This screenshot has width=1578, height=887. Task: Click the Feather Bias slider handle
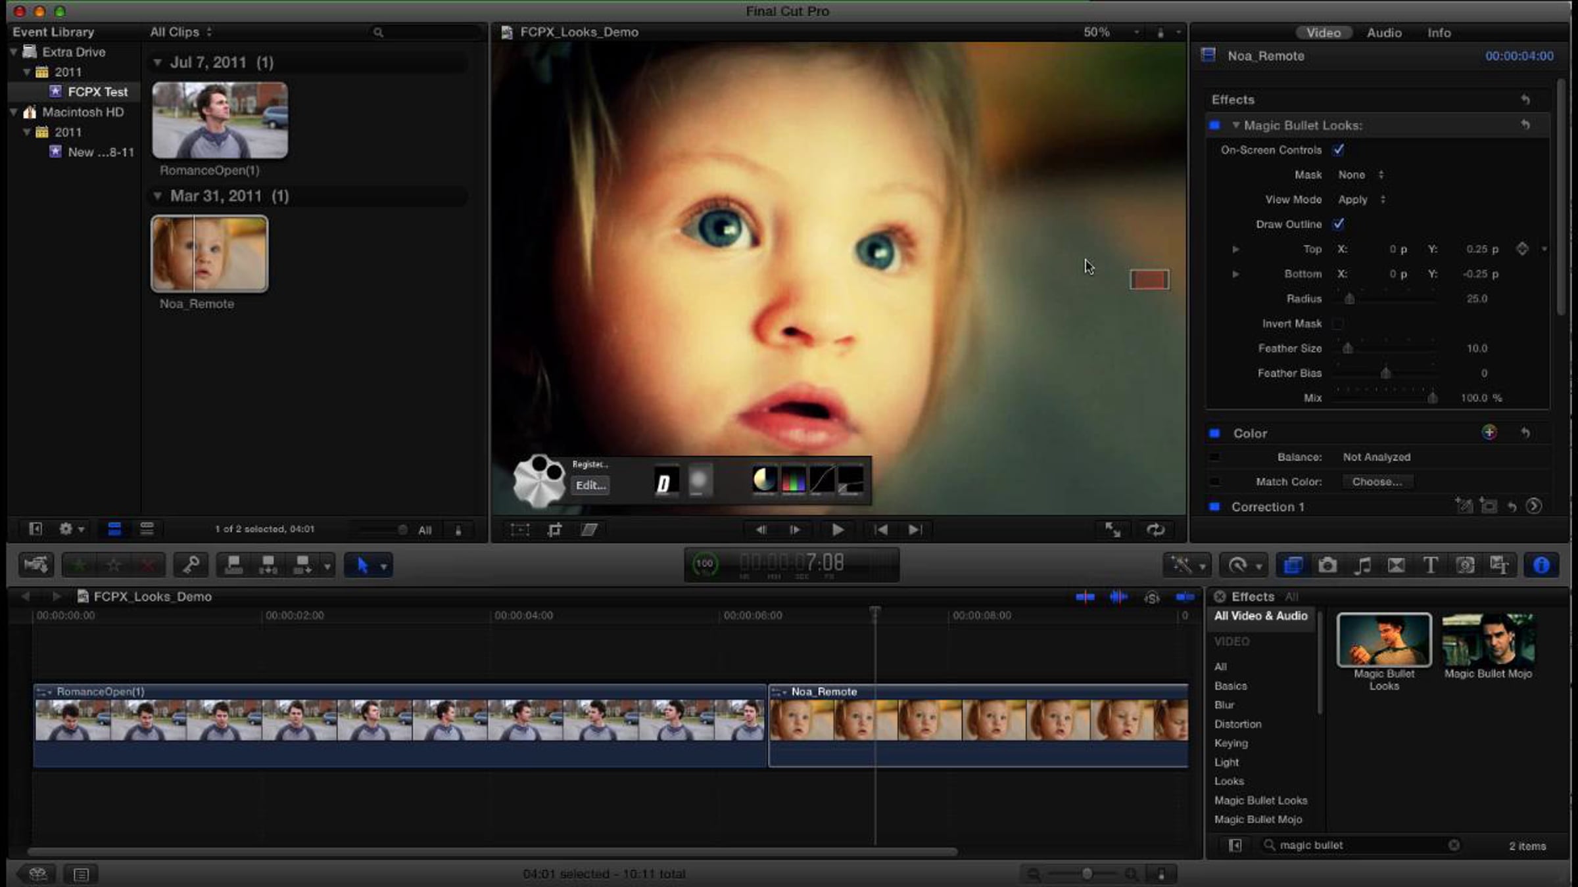point(1385,373)
